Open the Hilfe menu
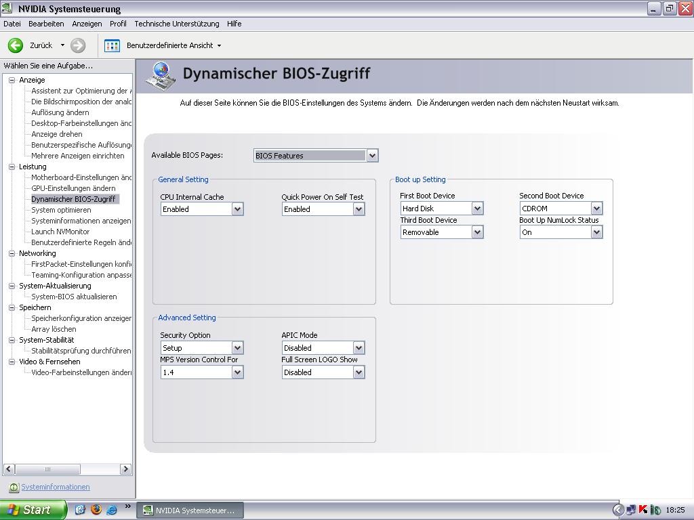Viewport: 694px width, 520px height. [x=234, y=24]
